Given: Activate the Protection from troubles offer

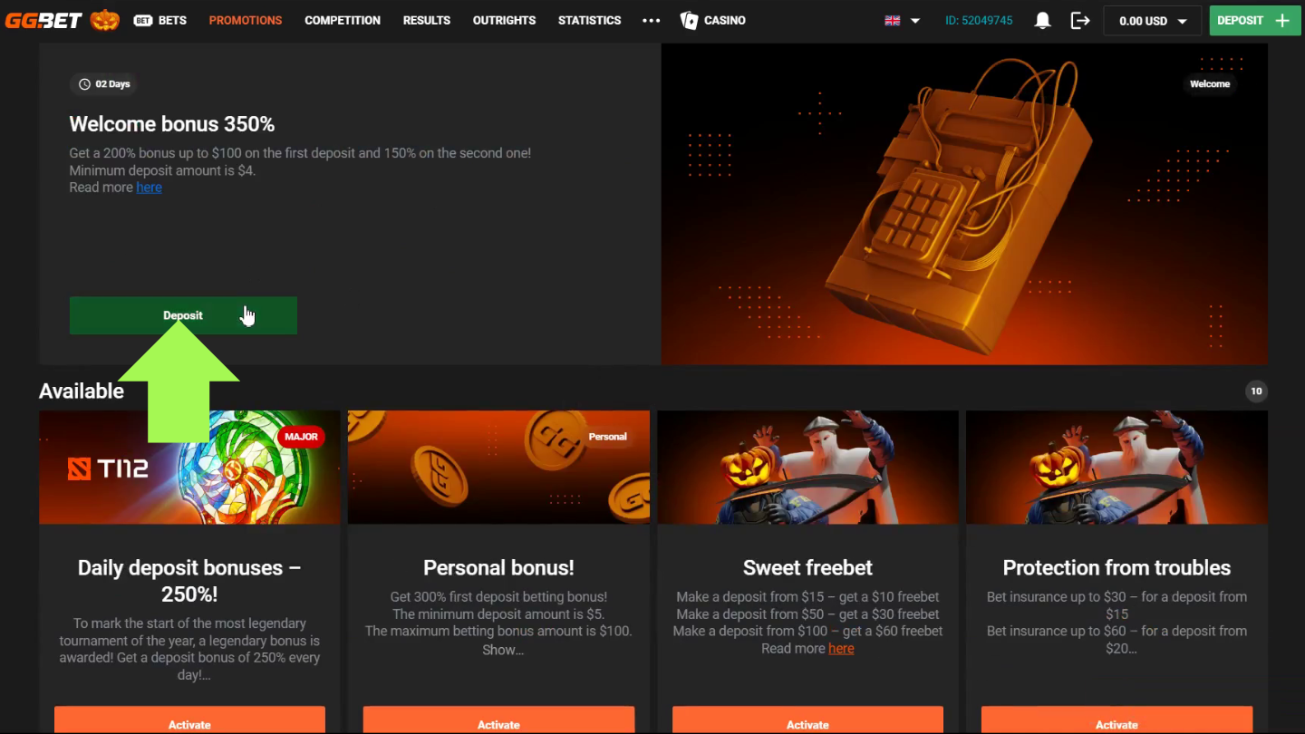Looking at the screenshot, I should (x=1116, y=720).
